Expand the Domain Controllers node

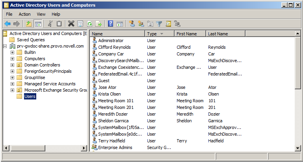coord(12,65)
